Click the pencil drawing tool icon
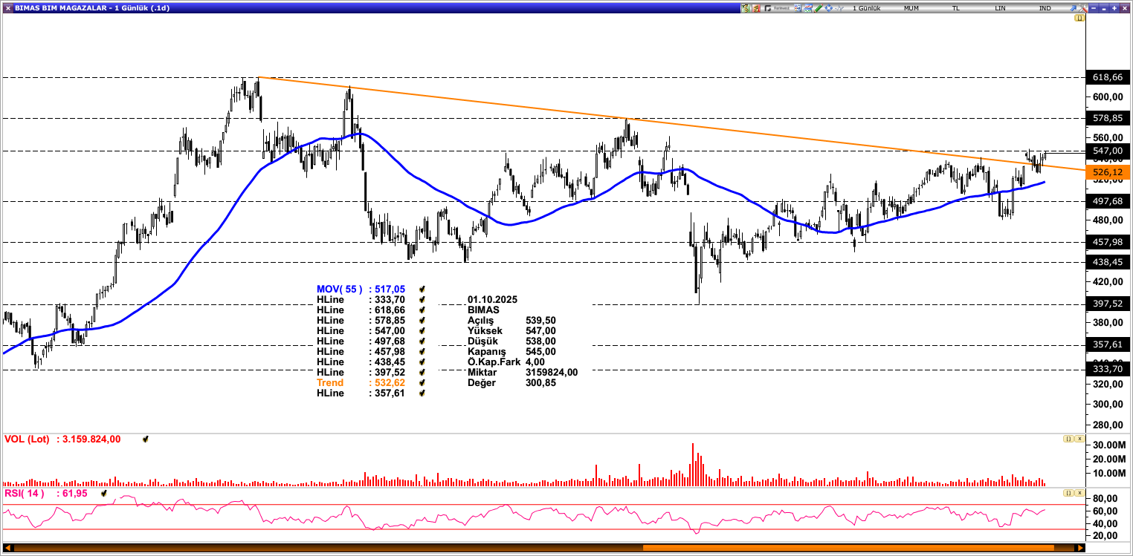Image resolution: width=1133 pixels, height=556 pixels. click(x=819, y=8)
